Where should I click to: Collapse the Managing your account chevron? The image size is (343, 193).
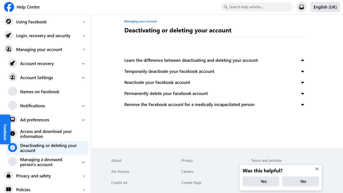84,49
